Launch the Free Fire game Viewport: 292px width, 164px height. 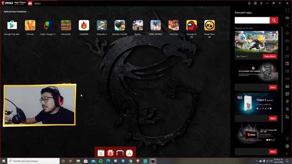(x=173, y=26)
